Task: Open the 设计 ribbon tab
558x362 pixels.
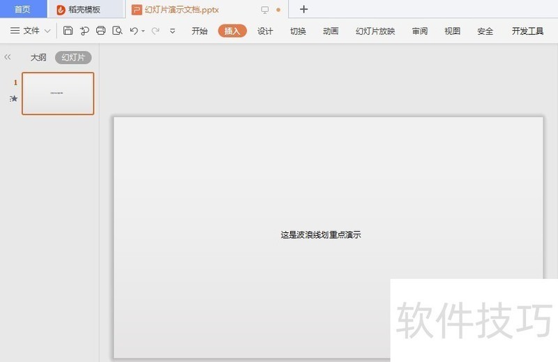Action: (265, 31)
